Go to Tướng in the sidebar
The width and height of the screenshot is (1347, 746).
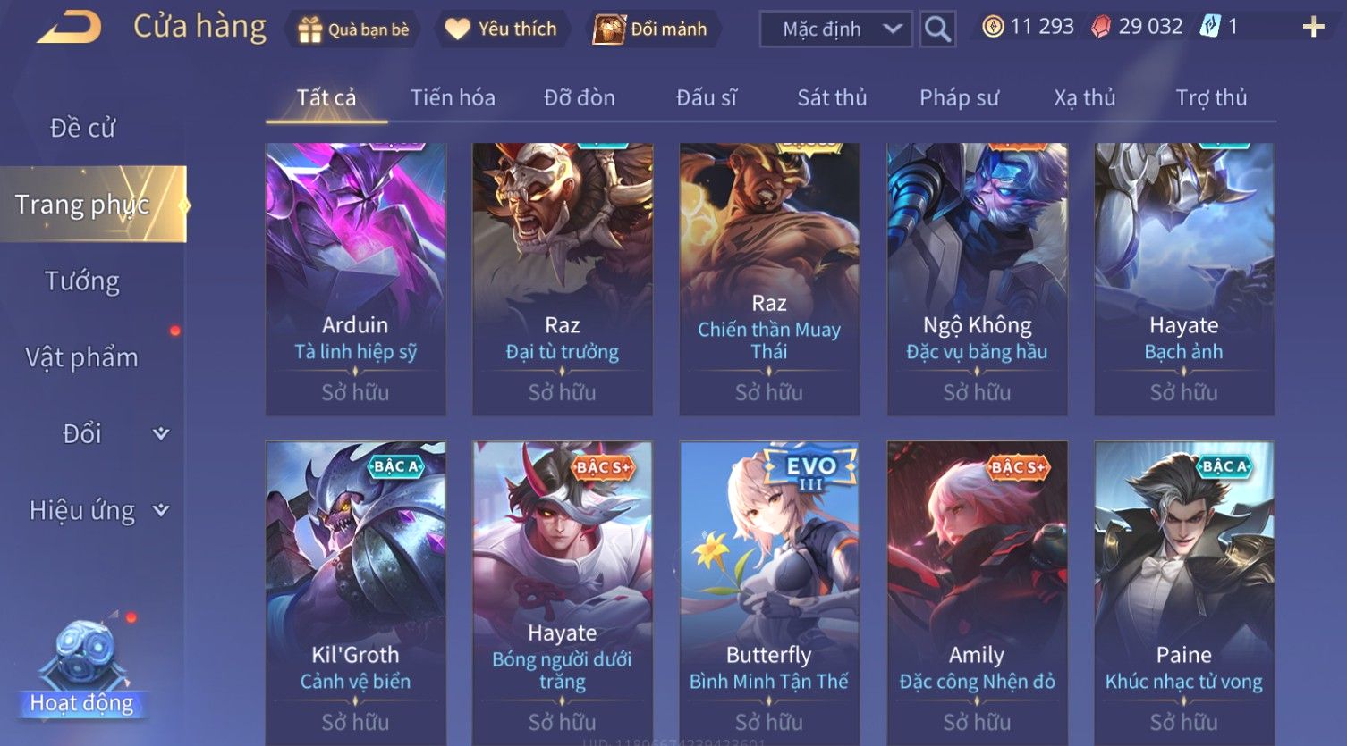click(82, 281)
